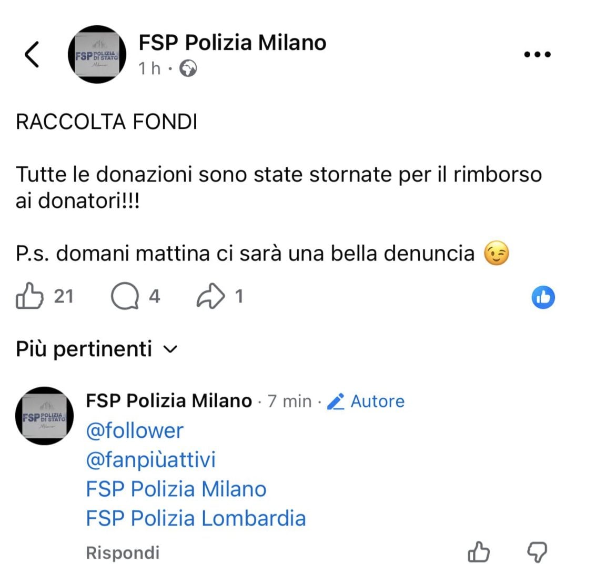Image resolution: width=606 pixels, height=583 pixels.
Task: Open the FSP Polizia Lombardia page link
Action: (x=195, y=518)
